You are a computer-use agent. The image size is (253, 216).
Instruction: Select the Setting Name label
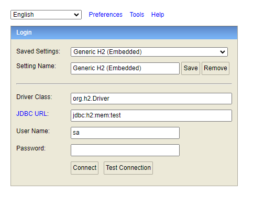(36, 66)
